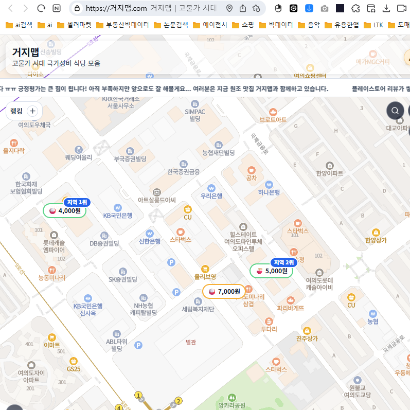This screenshot has width=410, height=410.
Task: Reload the page with refresh icon
Action: (x=41, y=8)
